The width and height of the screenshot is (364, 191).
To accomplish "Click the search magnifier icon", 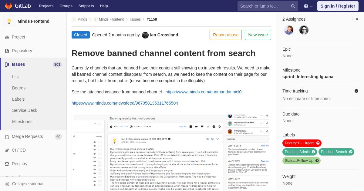I will click(x=293, y=6).
